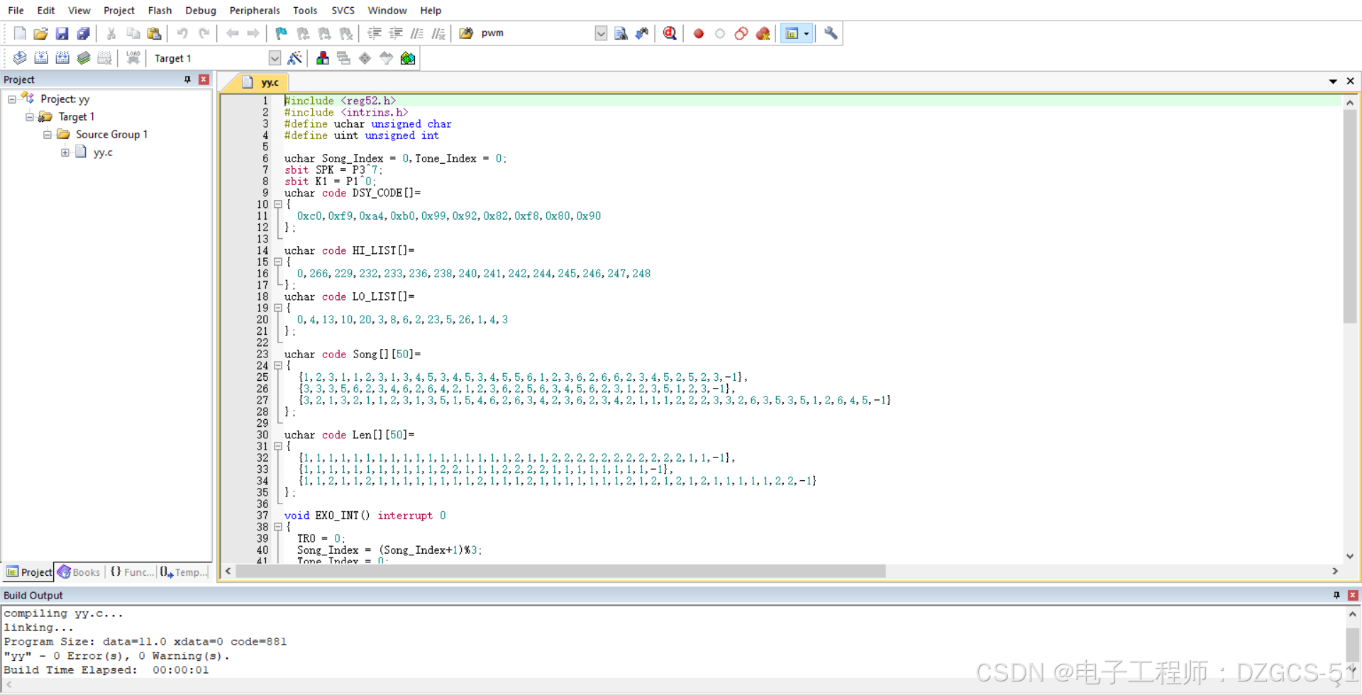This screenshot has width=1362, height=695.
Task: Collapse Project: yy tree node
Action: coord(12,99)
